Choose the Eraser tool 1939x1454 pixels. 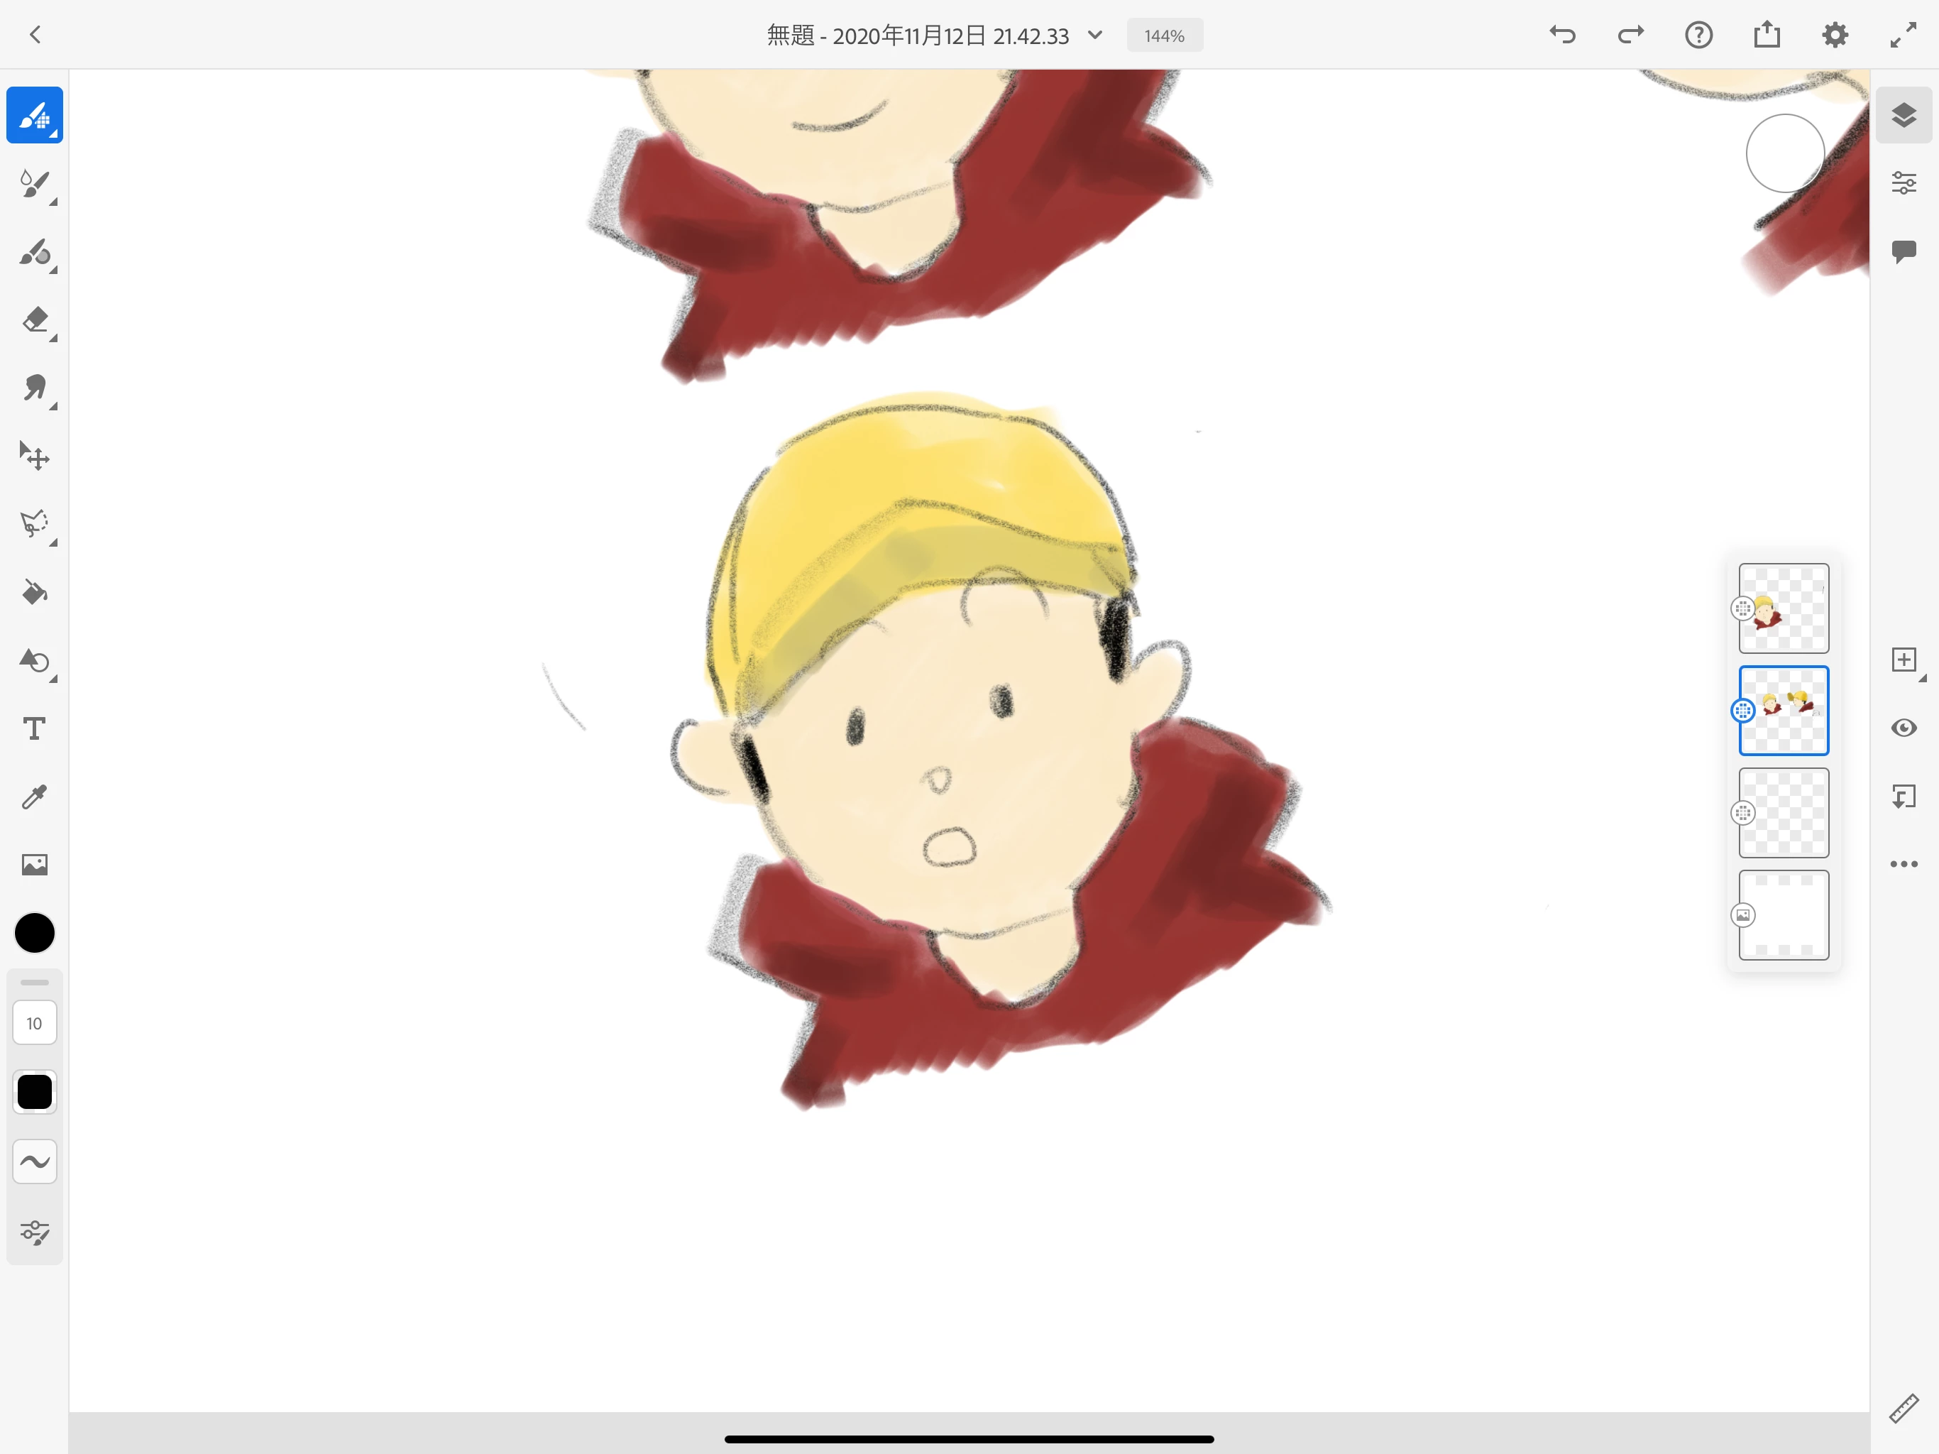point(34,320)
